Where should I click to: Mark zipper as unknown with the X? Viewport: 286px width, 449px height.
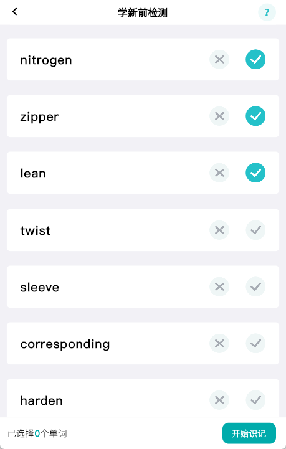click(x=219, y=116)
